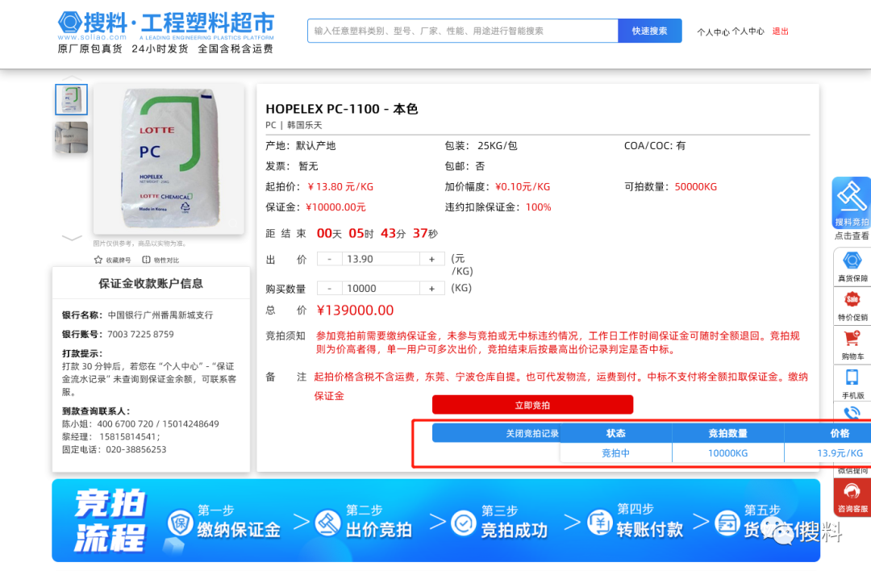Decrease bid price with minus button
Screen dimensions: 871x571
[x=329, y=259]
